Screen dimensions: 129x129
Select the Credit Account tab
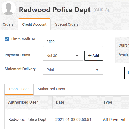tap(34, 24)
